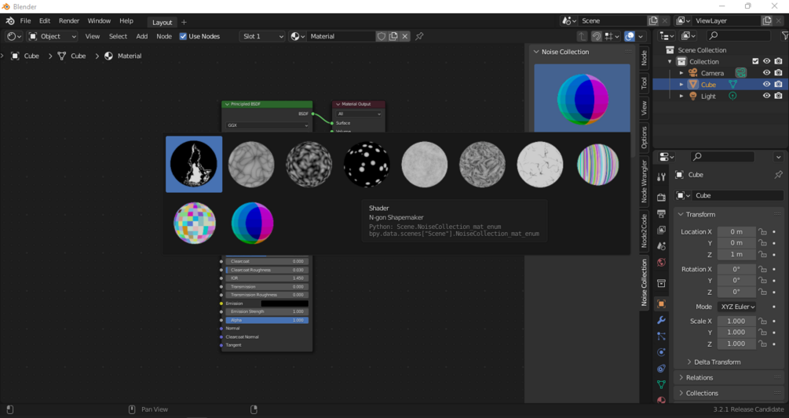The width and height of the screenshot is (789, 418).
Task: Add new Scene with the copy icon
Action: tap(653, 20)
